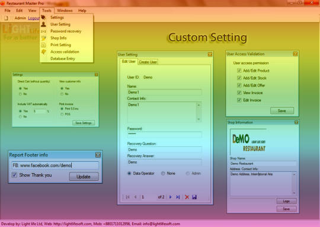Open the Edit menu
Image resolution: width=320 pixels, height=227 pixels.
(x=20, y=11)
